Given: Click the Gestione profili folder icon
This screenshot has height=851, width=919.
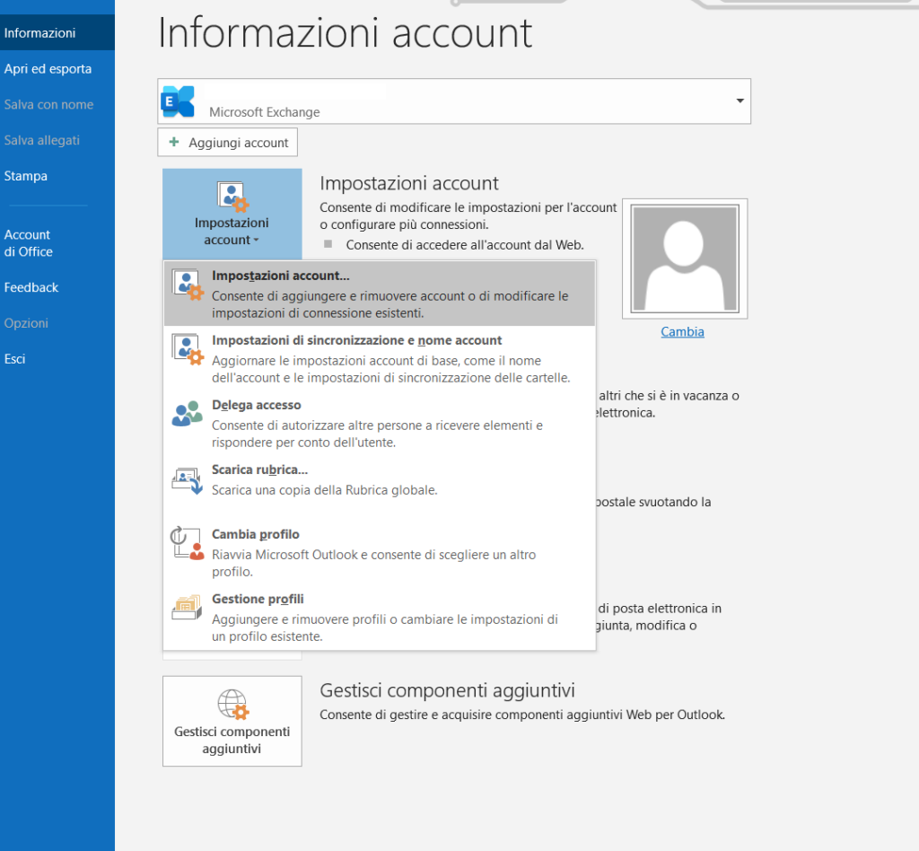Looking at the screenshot, I should [187, 608].
